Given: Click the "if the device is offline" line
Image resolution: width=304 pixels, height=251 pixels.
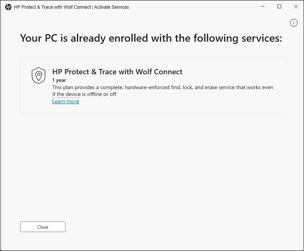Looking at the screenshot, I should click(x=84, y=94).
